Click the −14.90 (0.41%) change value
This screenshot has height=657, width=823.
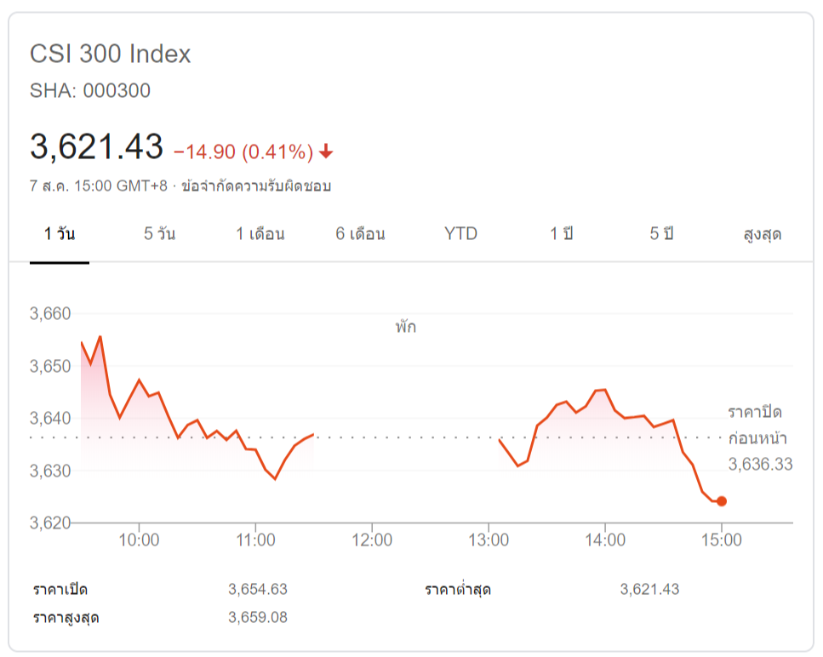pos(243,152)
